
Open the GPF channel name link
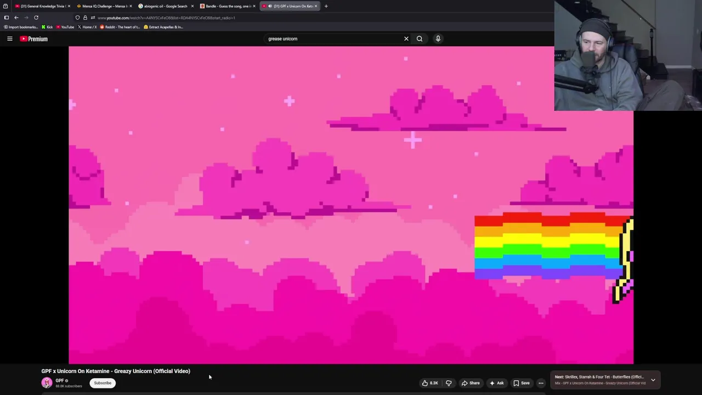tap(60, 380)
